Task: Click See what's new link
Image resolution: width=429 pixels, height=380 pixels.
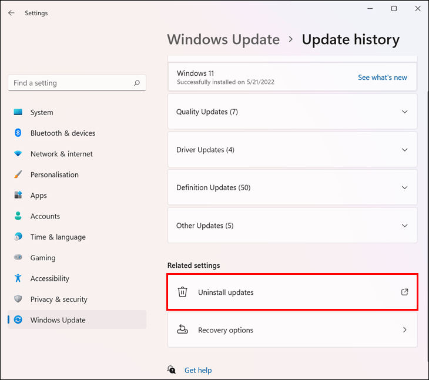Action: coord(383,78)
